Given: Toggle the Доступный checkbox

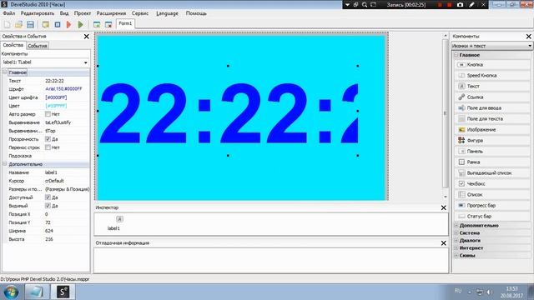Looking at the screenshot, I should tap(48, 197).
